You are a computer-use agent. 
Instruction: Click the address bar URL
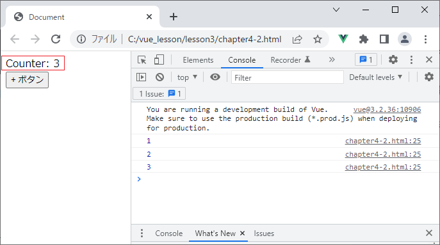pos(204,39)
